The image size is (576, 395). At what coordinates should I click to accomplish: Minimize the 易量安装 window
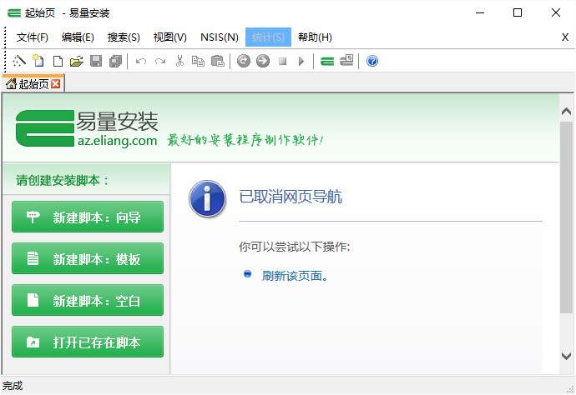coord(480,12)
